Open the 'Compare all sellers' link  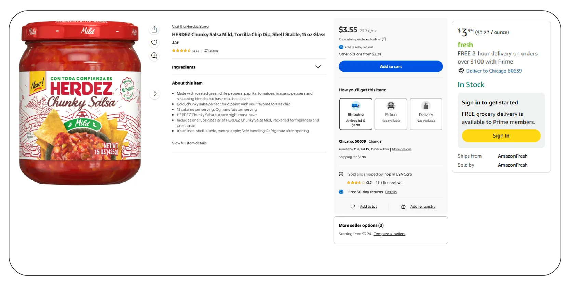pos(389,234)
